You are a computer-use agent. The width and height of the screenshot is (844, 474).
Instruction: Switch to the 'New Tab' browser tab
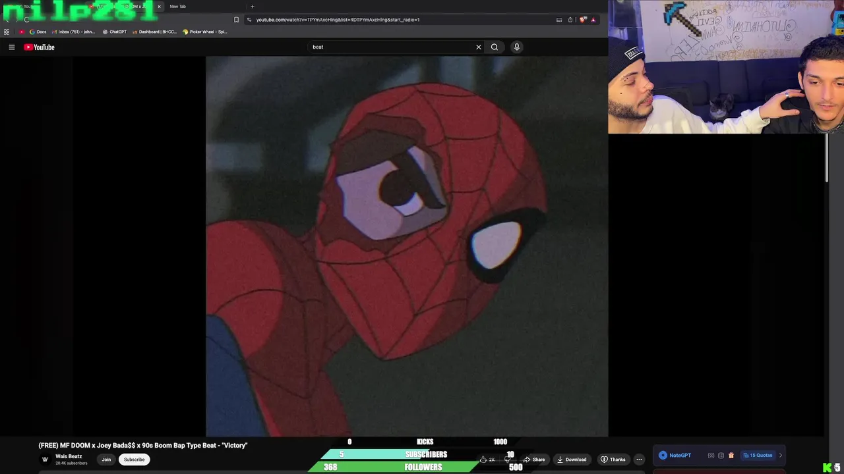[x=178, y=7]
